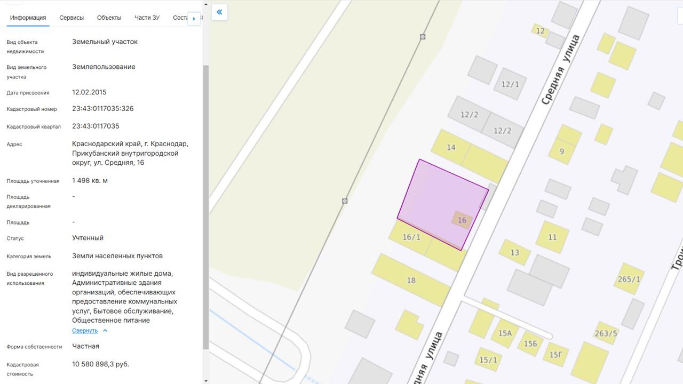This screenshot has width=683, height=384.
Task: Click the chevron-up icon next to Свернуть
Action: coord(105,331)
